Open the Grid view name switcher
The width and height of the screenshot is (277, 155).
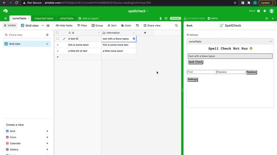click(x=30, y=25)
